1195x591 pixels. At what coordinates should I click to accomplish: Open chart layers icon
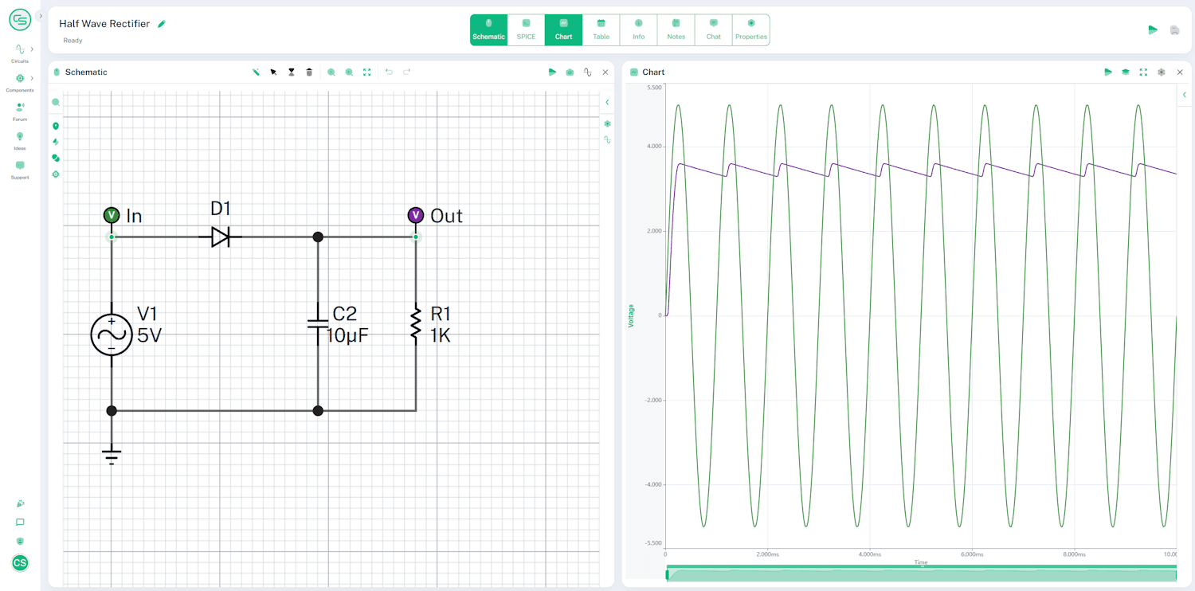(1126, 72)
